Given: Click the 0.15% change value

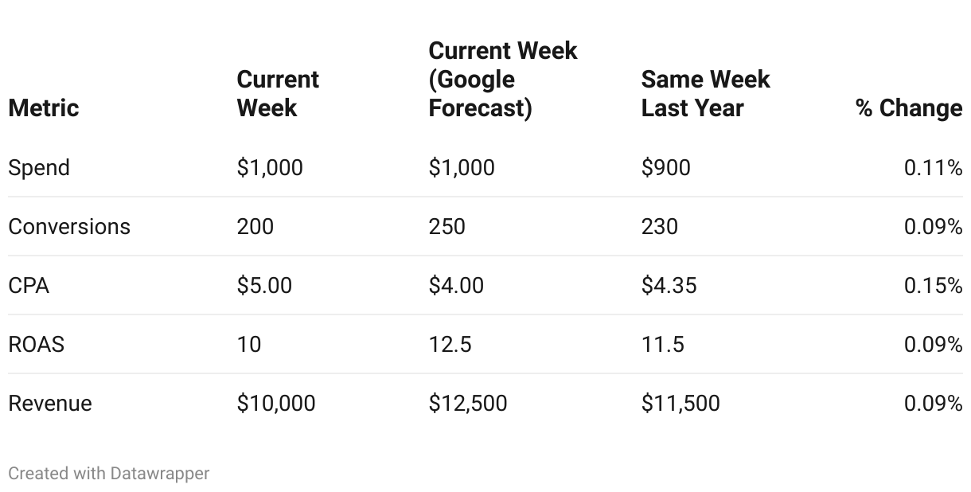Looking at the screenshot, I should click(x=933, y=285).
